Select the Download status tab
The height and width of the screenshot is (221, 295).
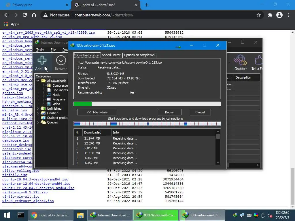click(87, 55)
